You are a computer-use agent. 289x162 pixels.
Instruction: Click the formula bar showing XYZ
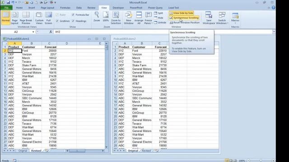pos(163,32)
